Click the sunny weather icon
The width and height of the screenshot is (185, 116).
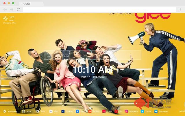coord(5,18)
